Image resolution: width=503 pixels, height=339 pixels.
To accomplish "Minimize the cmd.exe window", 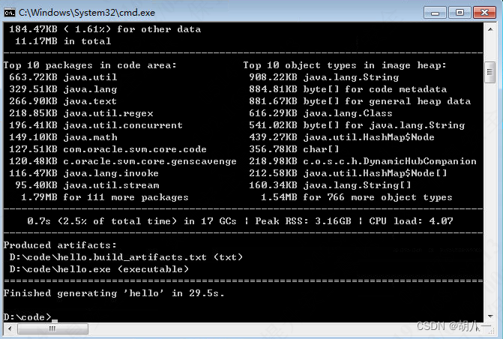I will (x=435, y=13).
